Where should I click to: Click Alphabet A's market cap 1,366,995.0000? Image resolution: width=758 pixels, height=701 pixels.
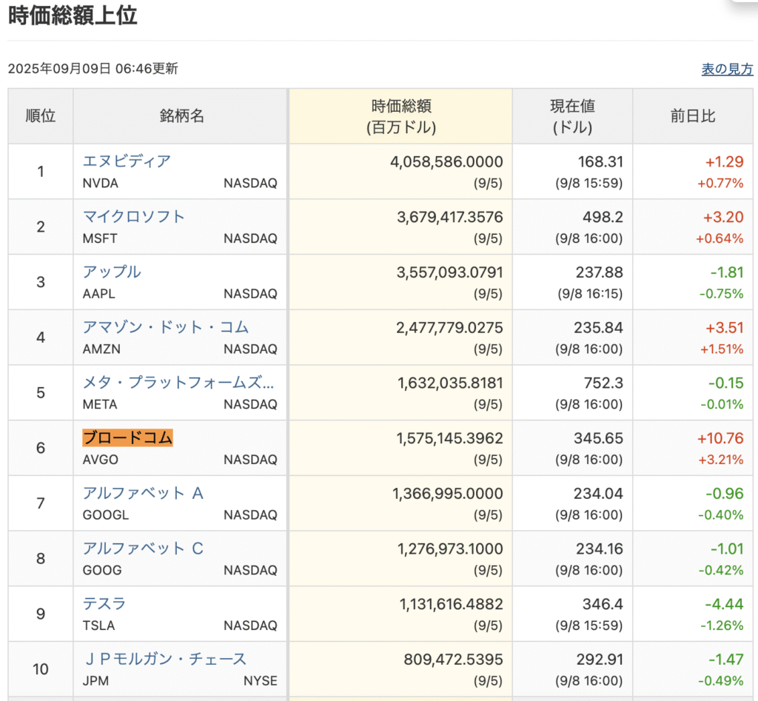(x=448, y=493)
